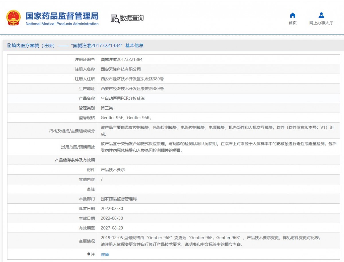Click registrant name 西安天隆科技有限公司
Viewport: 344px width, 262px height.
[121, 69]
